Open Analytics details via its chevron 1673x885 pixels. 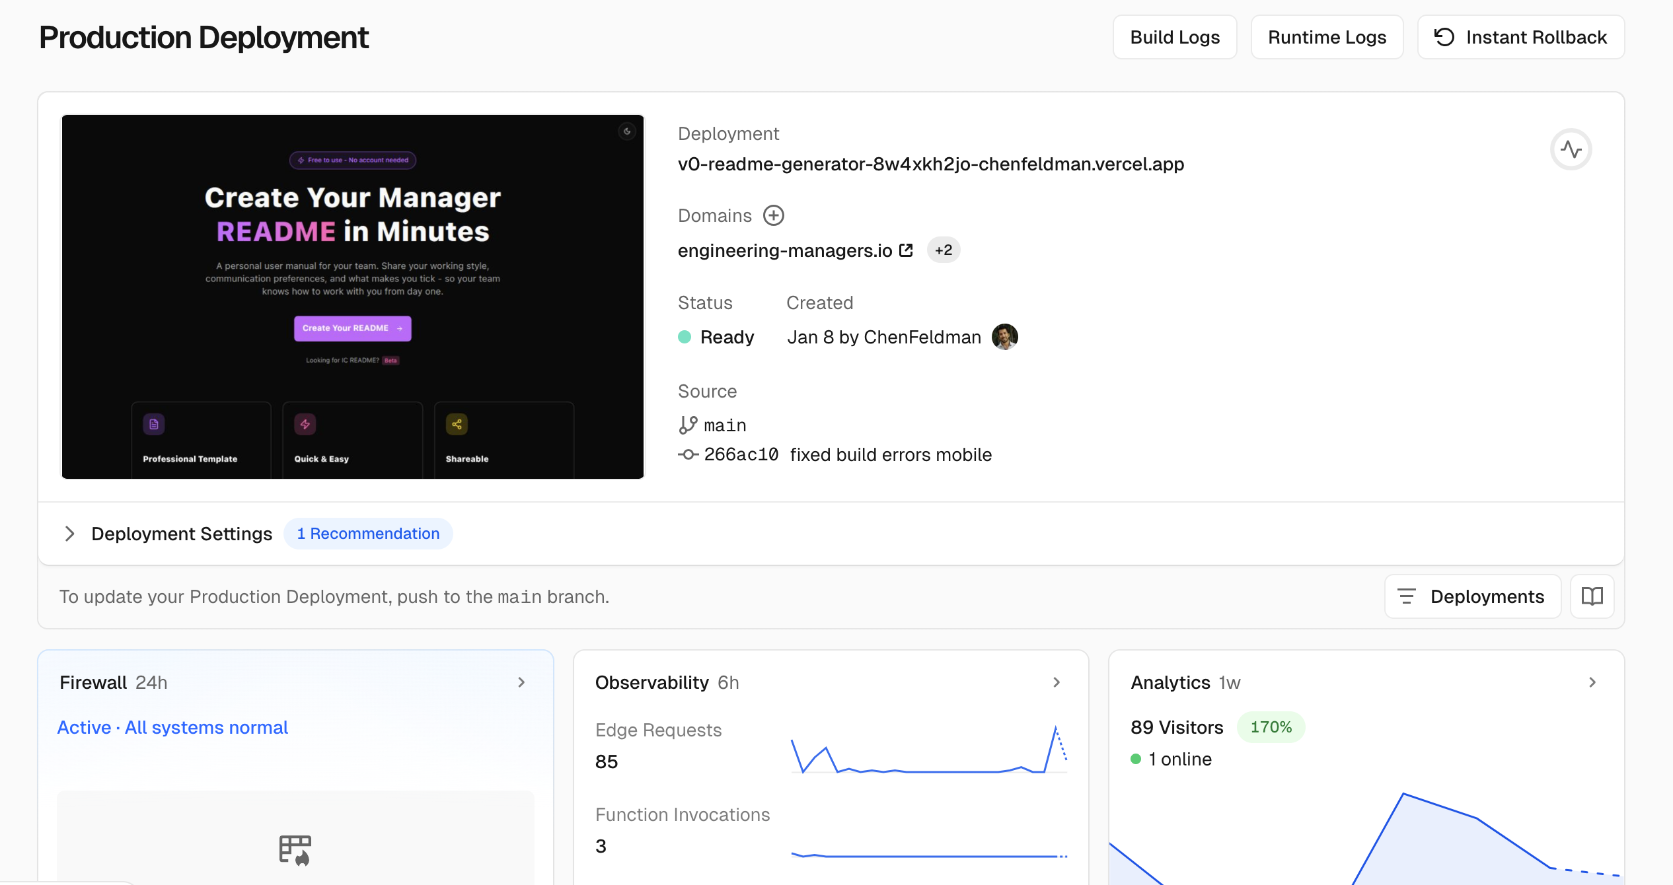[x=1592, y=682]
